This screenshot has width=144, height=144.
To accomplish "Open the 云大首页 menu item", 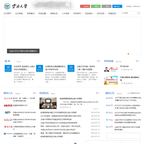I will pyautogui.click(x=7, y=13).
